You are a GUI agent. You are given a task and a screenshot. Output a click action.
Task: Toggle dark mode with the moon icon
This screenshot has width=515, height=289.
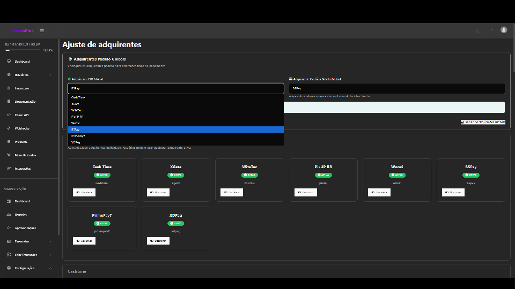point(478,31)
